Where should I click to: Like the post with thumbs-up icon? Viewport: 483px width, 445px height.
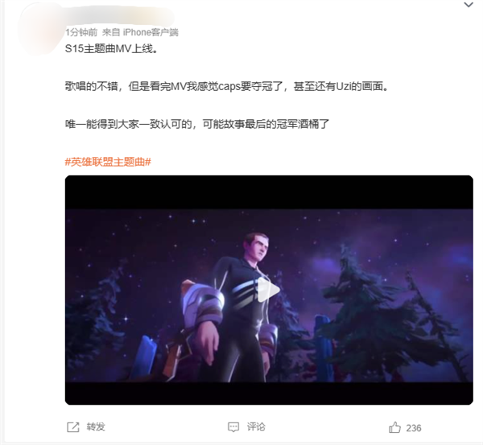pyautogui.click(x=394, y=427)
